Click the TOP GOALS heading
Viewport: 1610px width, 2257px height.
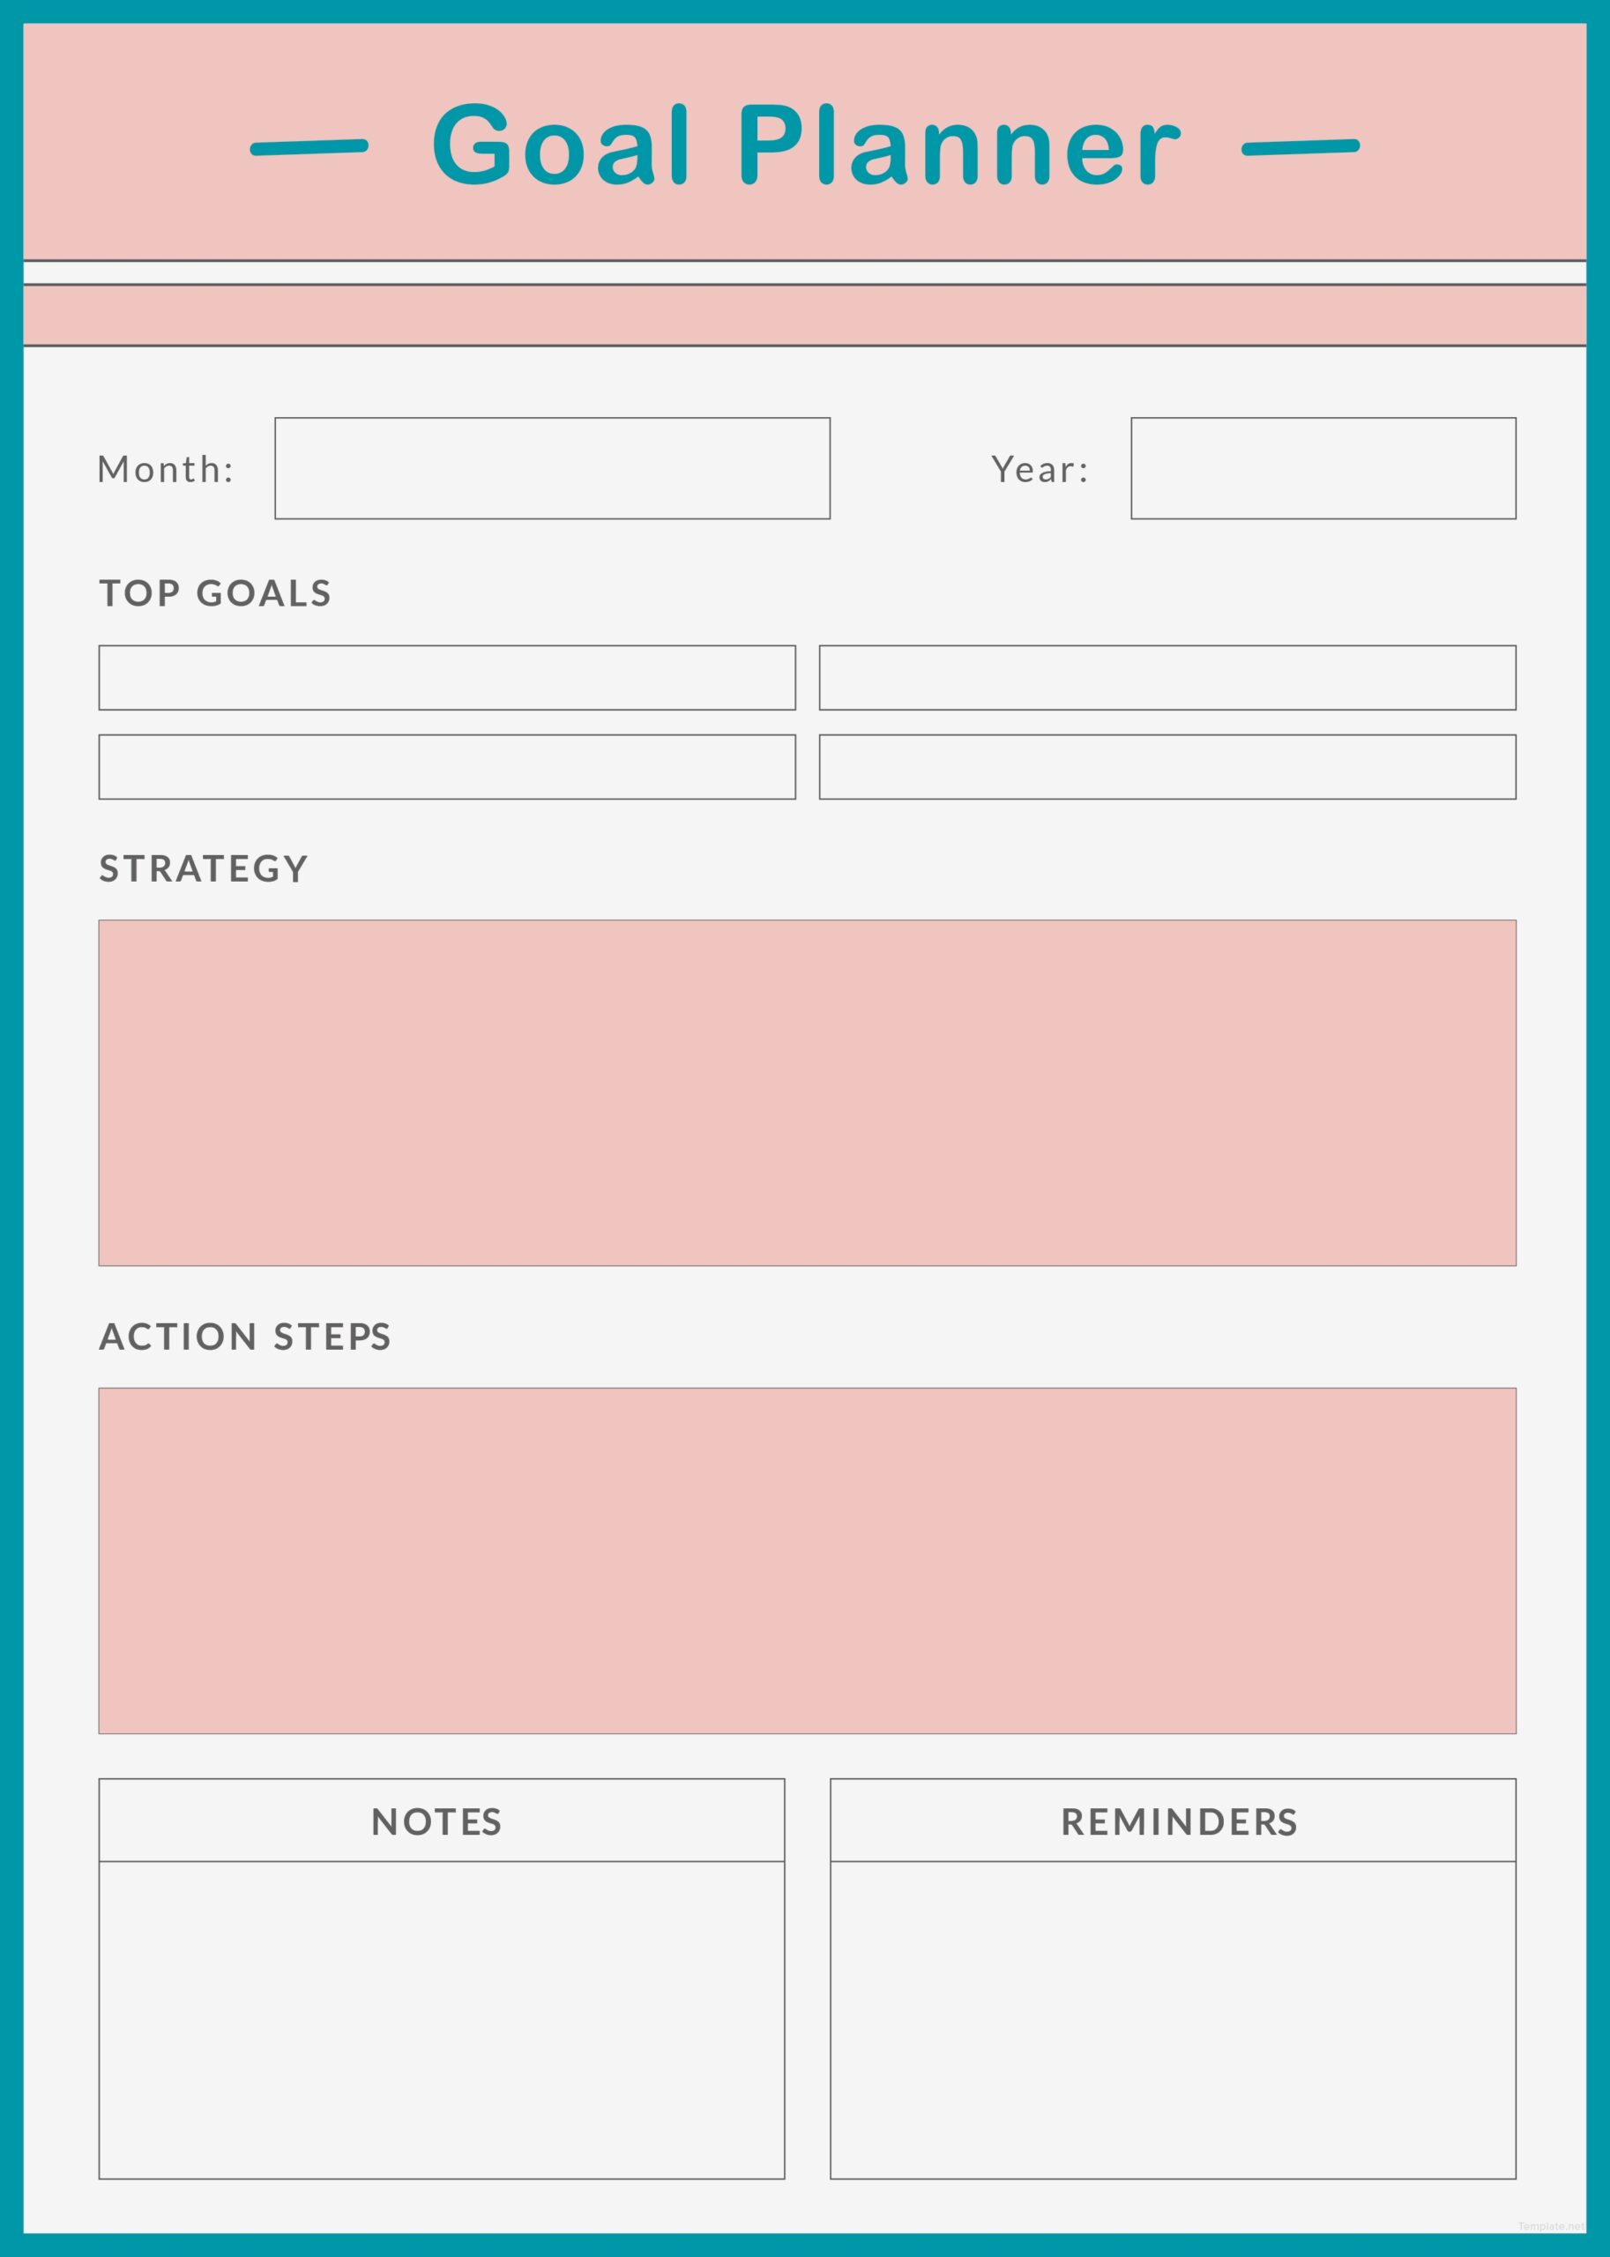(215, 592)
